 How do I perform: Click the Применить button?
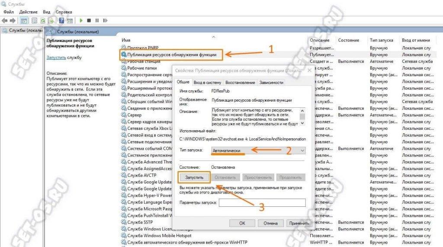(x=299, y=223)
